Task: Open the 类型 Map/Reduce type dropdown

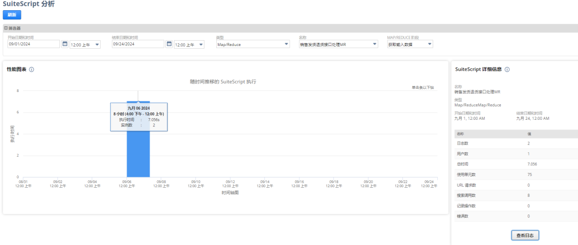Action: (253, 44)
